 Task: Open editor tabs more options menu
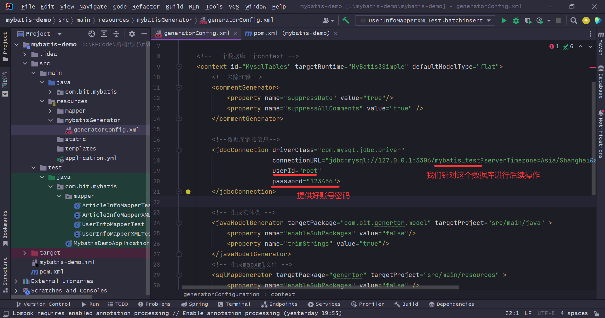(590, 34)
